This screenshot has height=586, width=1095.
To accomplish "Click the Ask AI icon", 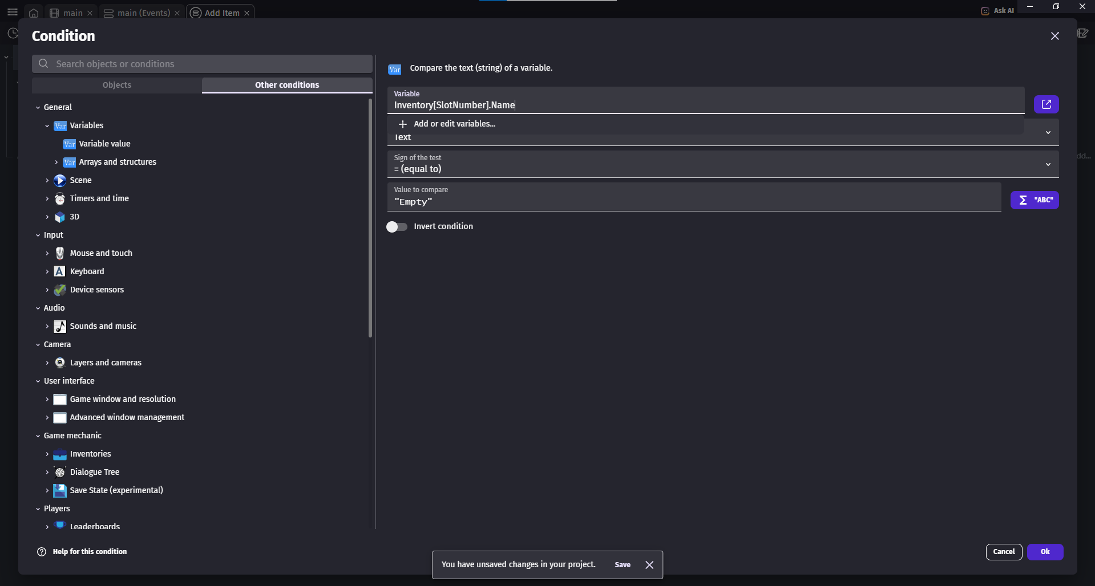I will (985, 11).
